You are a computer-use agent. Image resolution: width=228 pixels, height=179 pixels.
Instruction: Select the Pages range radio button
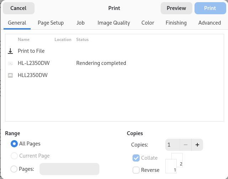[14, 169]
